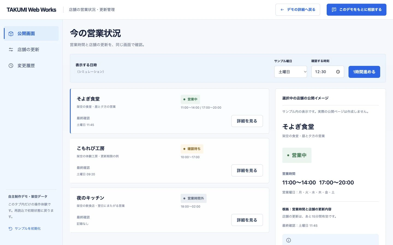Click the 営業中 badge on the そよぎ食堂 card
Viewport: 393px width, 245px height.
tap(190, 99)
